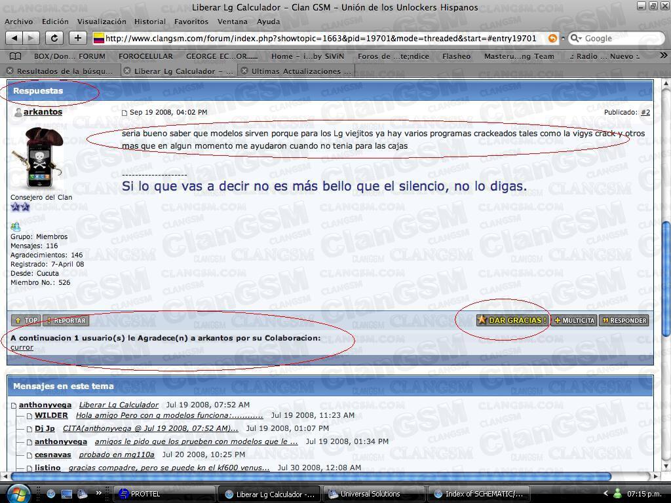This screenshot has width=671, height=503.
Task: Open the Flasheo bookmark
Action: 456,56
